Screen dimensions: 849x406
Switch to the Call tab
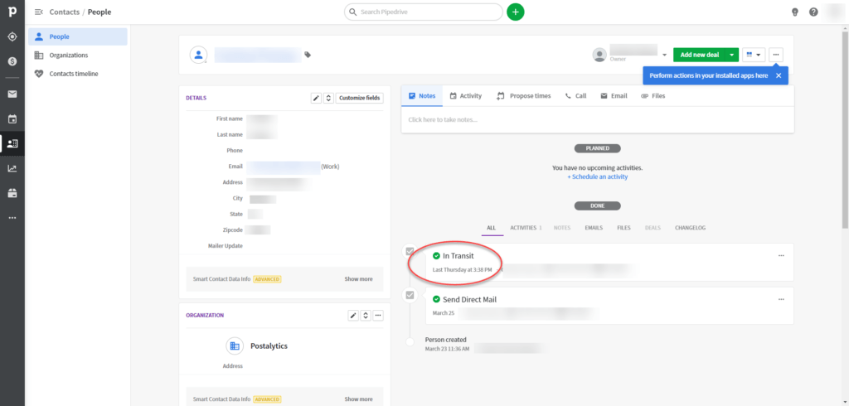click(575, 96)
